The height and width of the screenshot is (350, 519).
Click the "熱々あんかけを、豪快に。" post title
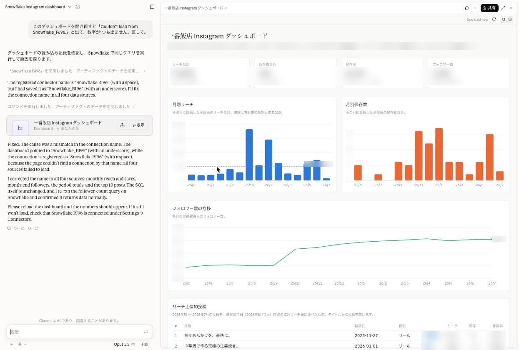pos(207,335)
